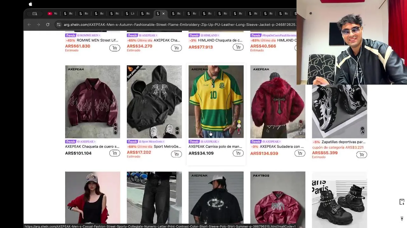Open the AXEPEAK Camisa polo product title
The height and width of the screenshot is (228, 407).
pyautogui.click(x=215, y=147)
